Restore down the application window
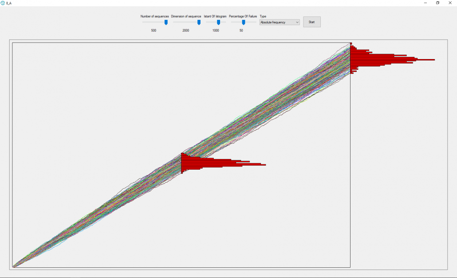Screen dimensions: 457x278 [x=437, y=3]
